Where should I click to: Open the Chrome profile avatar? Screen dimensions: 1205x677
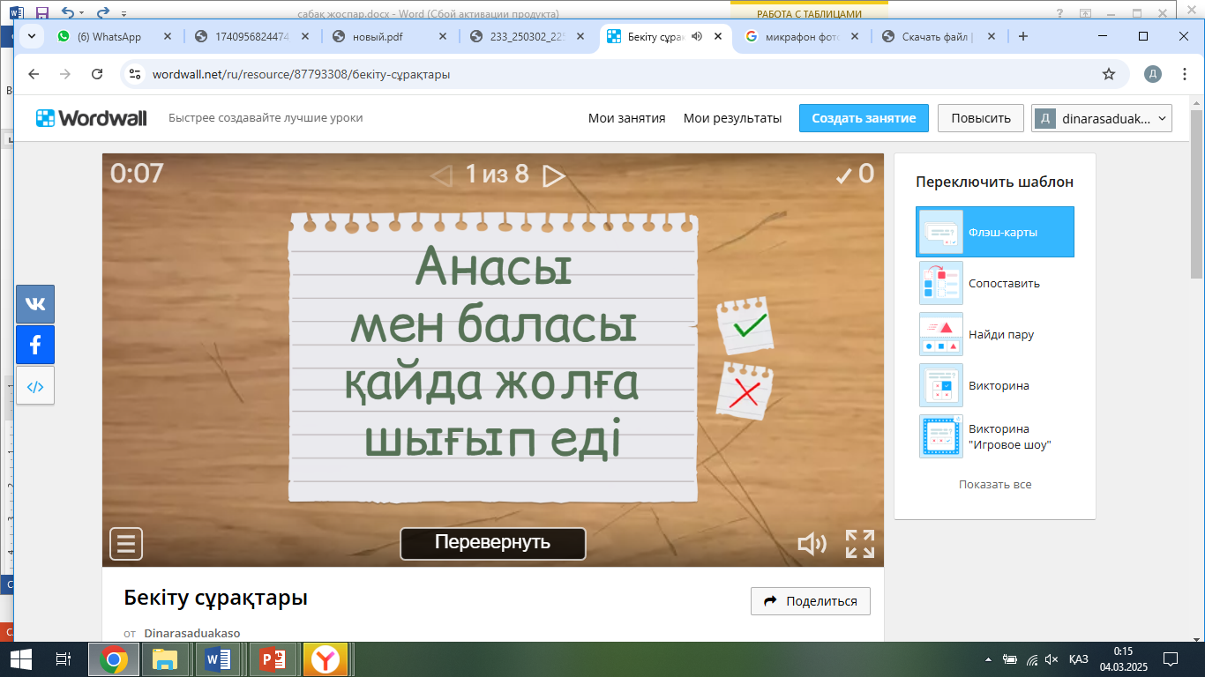1153,74
